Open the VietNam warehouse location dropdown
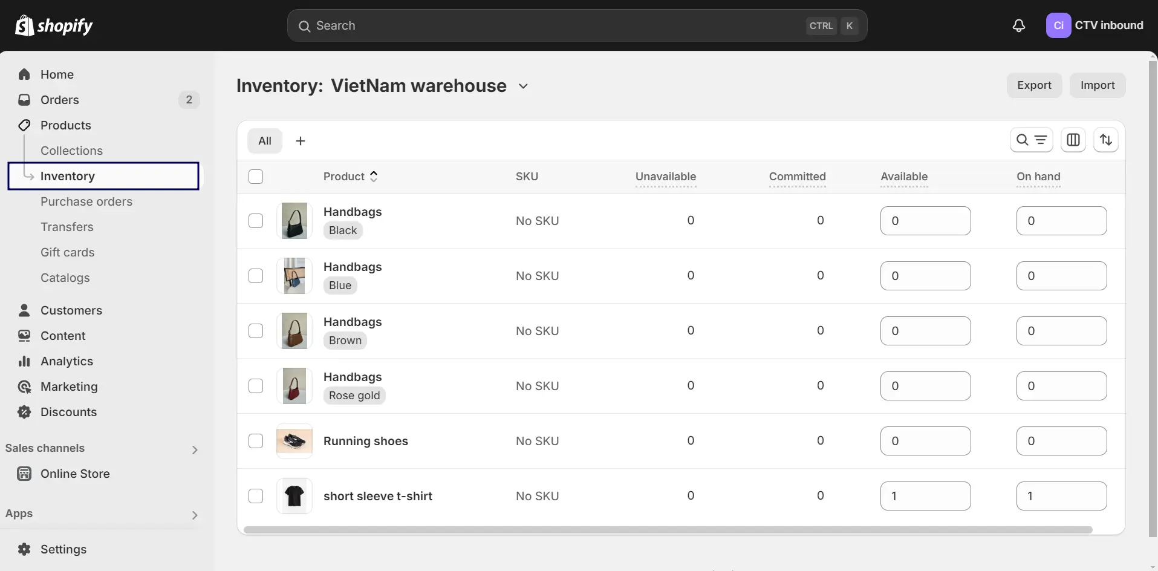1158x571 pixels. click(x=430, y=86)
